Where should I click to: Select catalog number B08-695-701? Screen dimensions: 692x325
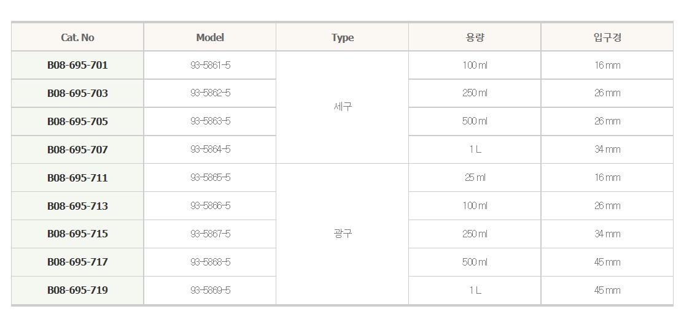[77, 65]
